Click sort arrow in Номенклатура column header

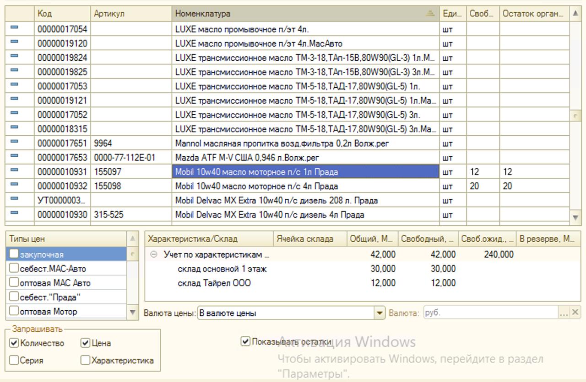429,14
